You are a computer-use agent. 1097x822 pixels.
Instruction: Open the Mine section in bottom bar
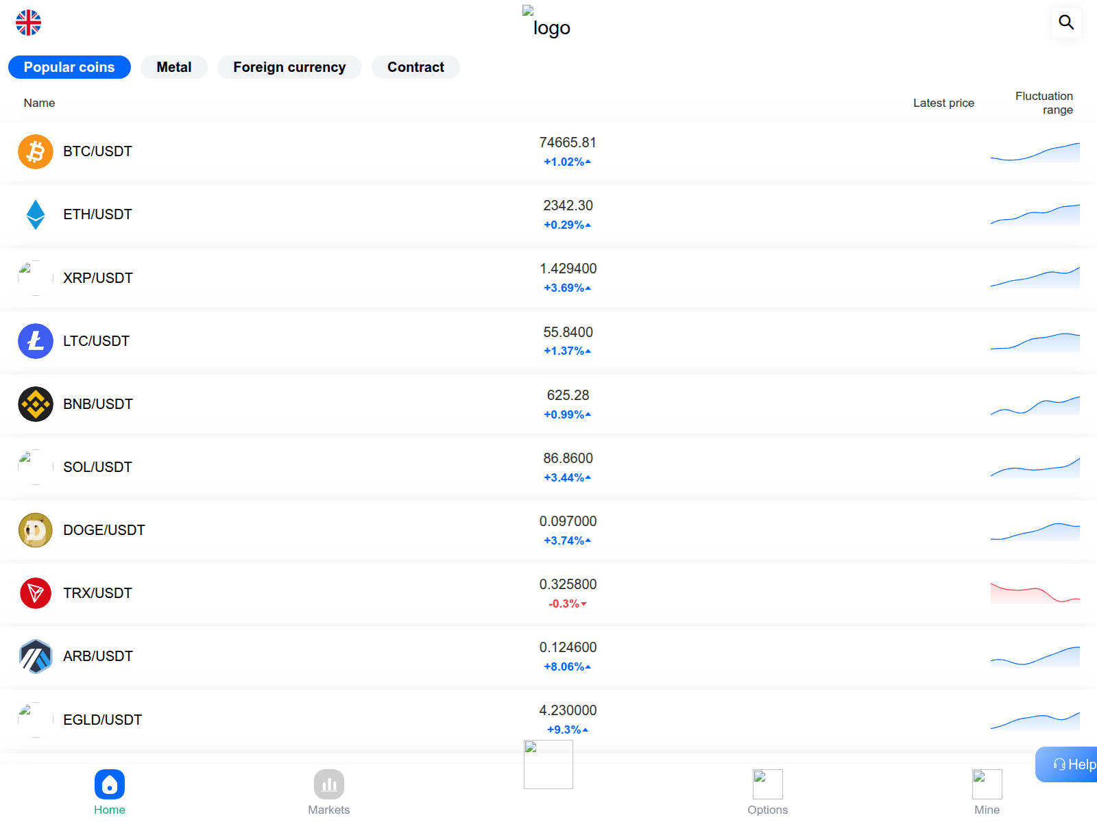pos(987,792)
